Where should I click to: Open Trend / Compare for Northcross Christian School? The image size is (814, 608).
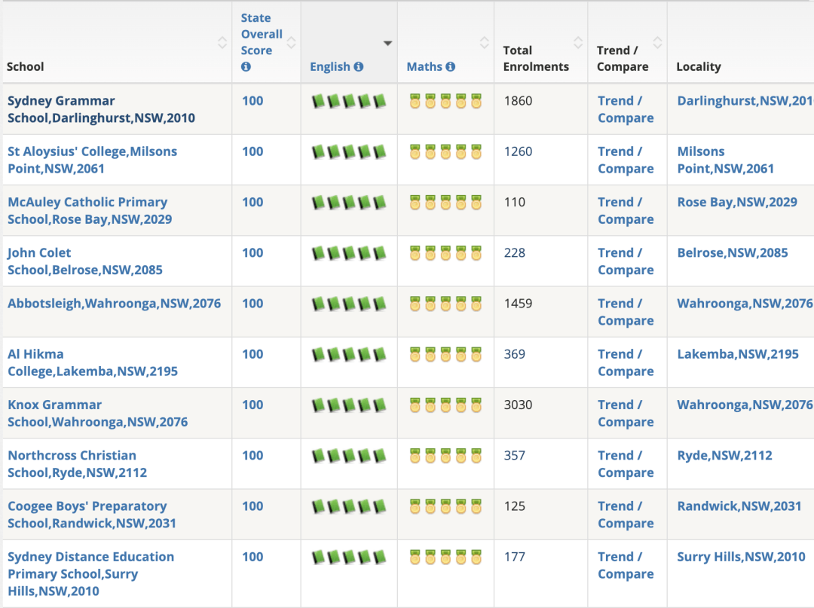tap(626, 464)
